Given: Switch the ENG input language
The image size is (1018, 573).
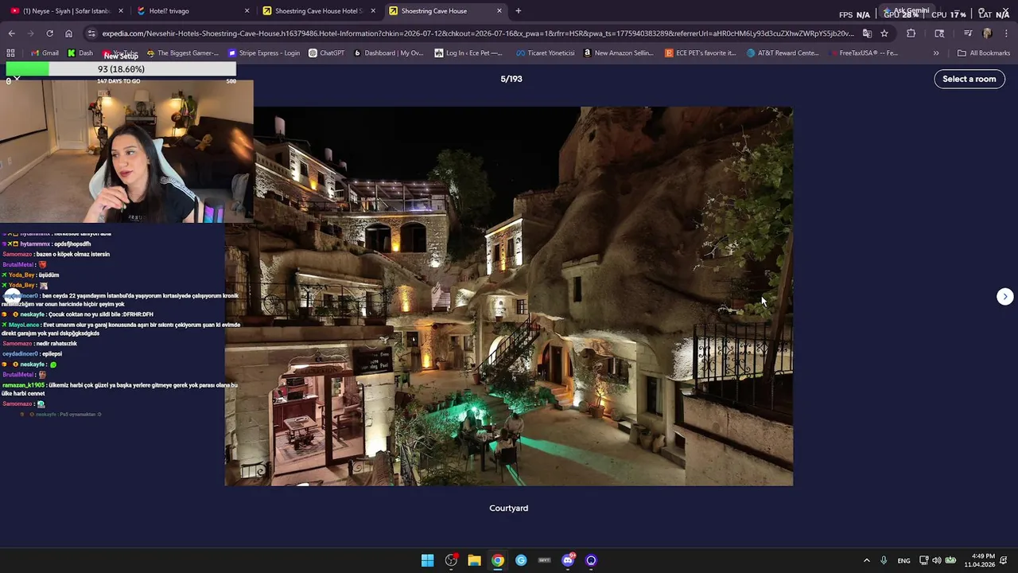Looking at the screenshot, I should 904,560.
